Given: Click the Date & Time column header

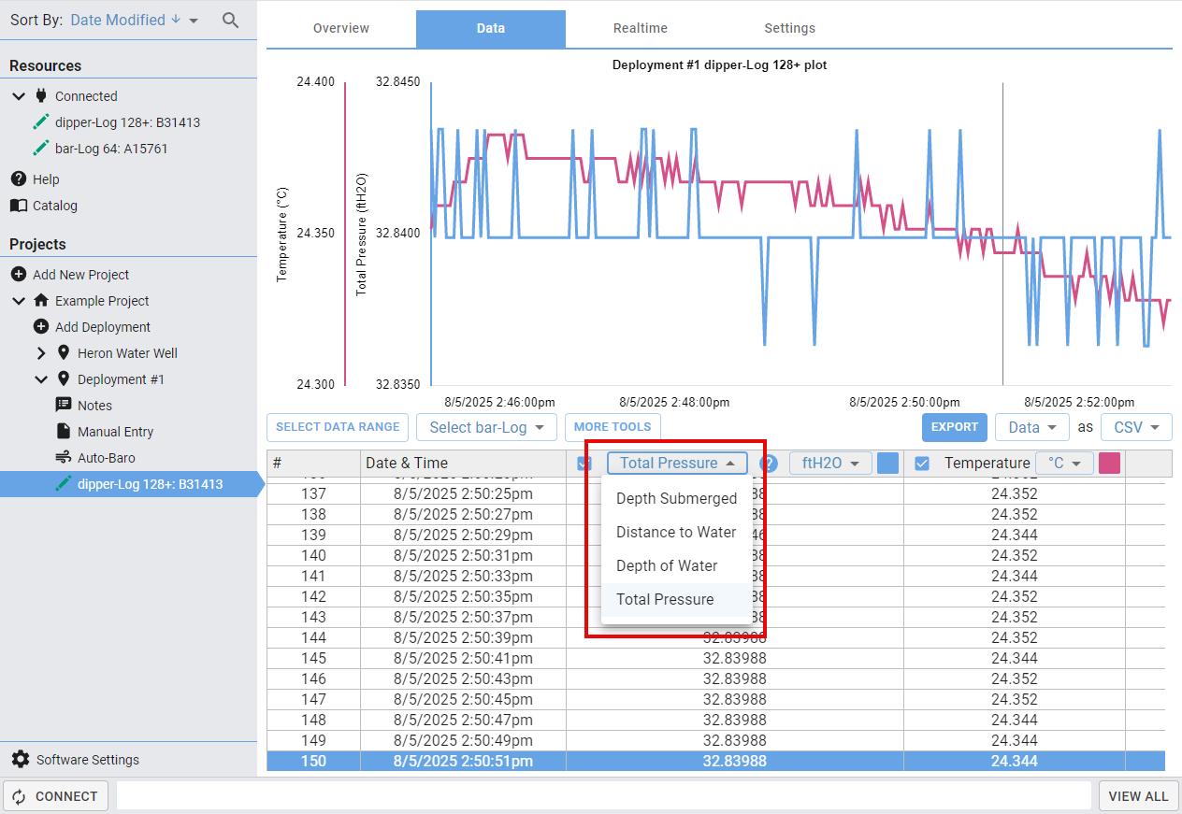Looking at the screenshot, I should coord(463,463).
